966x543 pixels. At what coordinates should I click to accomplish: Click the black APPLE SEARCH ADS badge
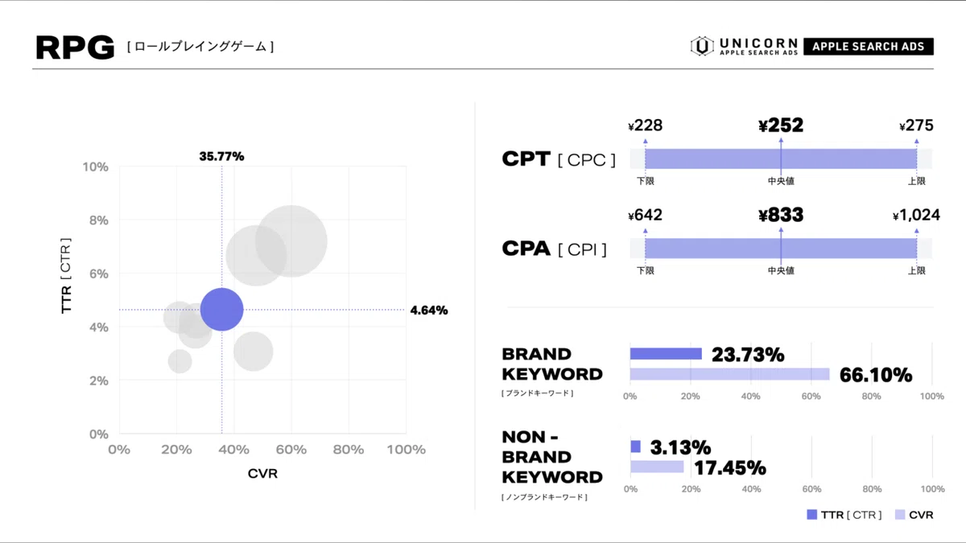point(868,47)
